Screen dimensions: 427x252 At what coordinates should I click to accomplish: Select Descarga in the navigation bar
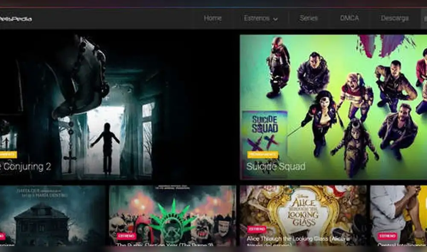tap(395, 18)
